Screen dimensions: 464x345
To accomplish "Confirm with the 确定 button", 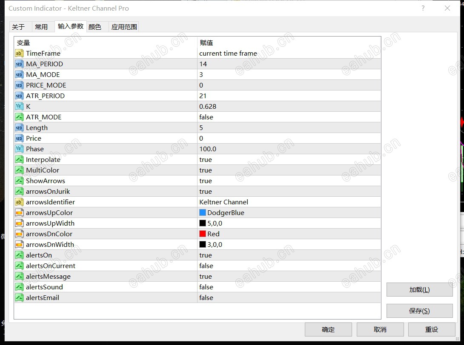I will click(328, 329).
